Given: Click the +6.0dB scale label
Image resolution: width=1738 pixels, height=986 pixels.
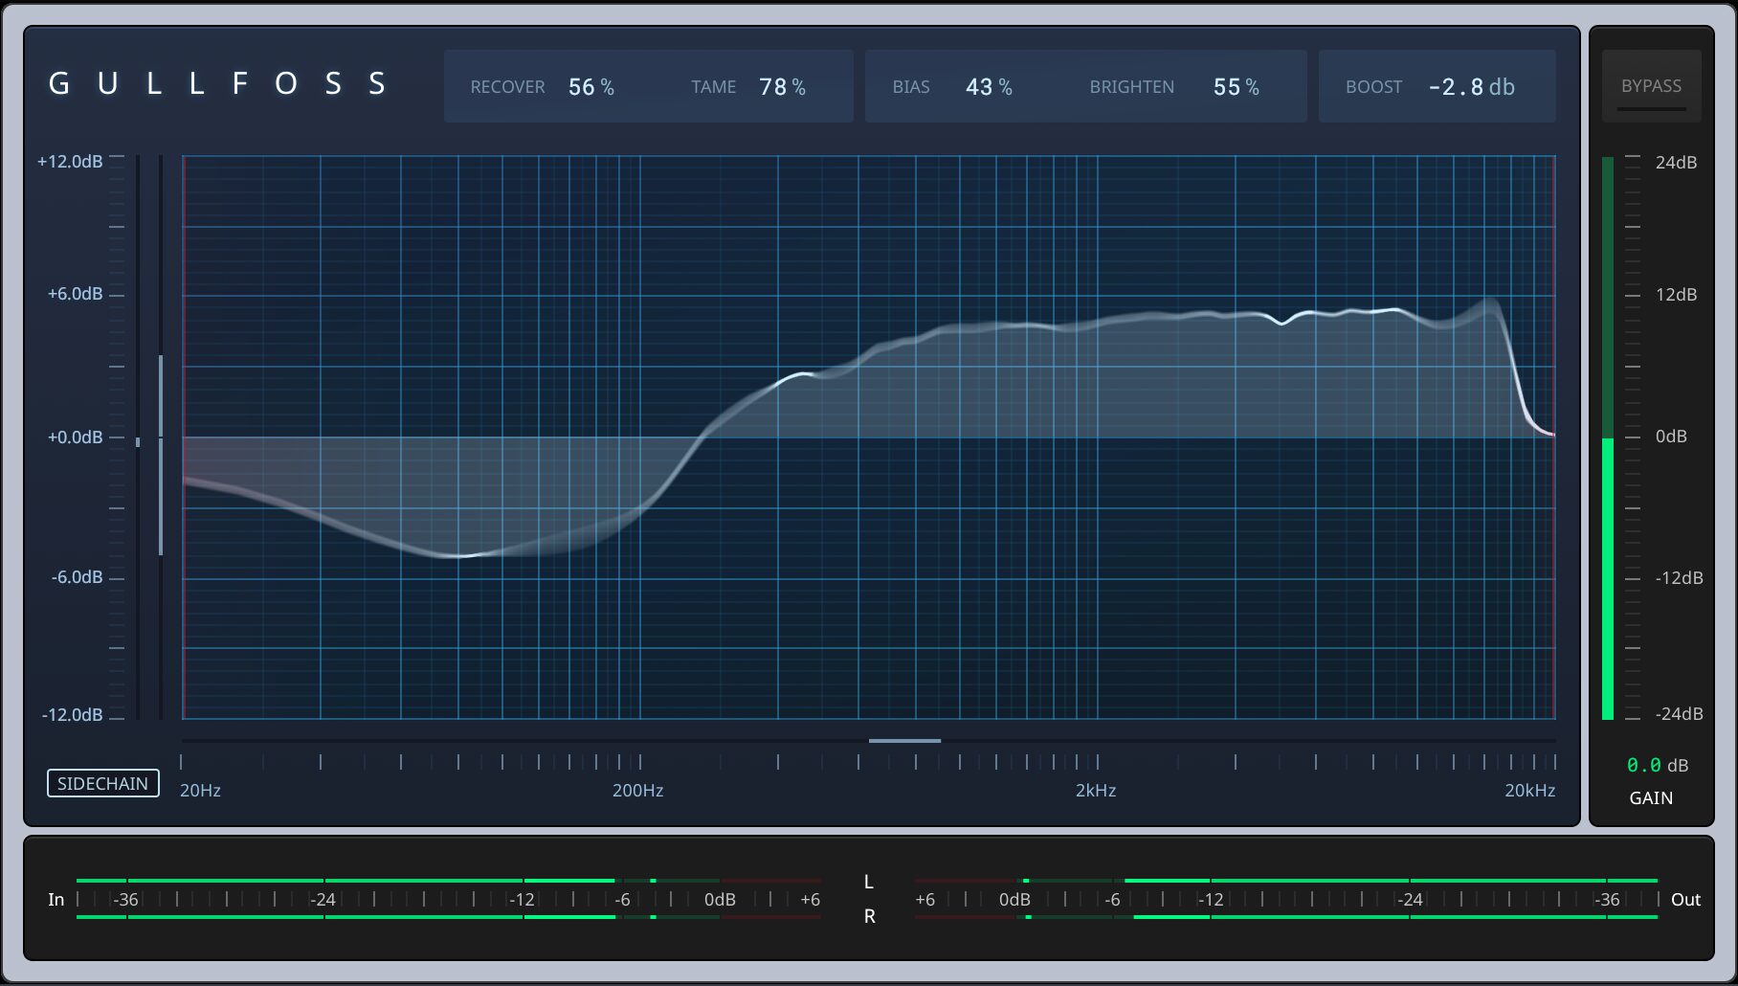Looking at the screenshot, I should [x=76, y=294].
